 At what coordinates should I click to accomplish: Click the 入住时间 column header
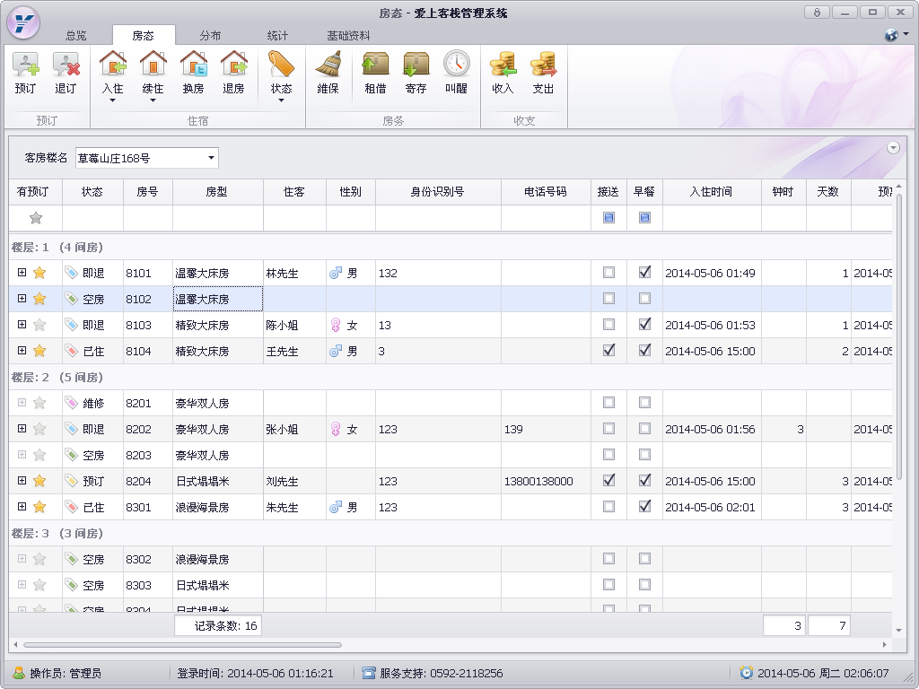click(711, 192)
